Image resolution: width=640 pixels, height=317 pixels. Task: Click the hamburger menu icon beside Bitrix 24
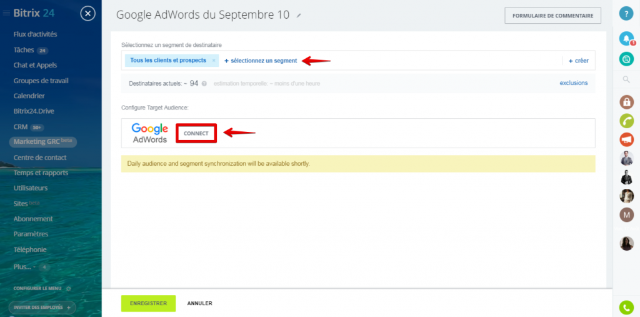[x=6, y=14]
